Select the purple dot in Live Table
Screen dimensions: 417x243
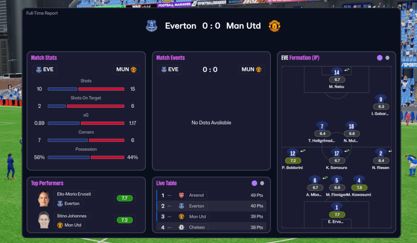255,183
